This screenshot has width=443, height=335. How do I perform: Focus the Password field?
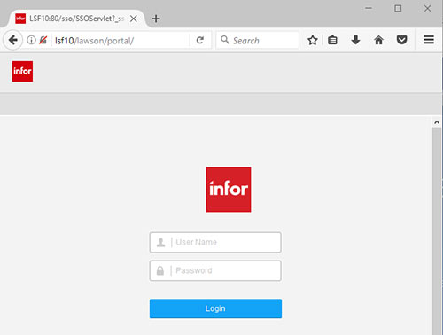(x=215, y=270)
